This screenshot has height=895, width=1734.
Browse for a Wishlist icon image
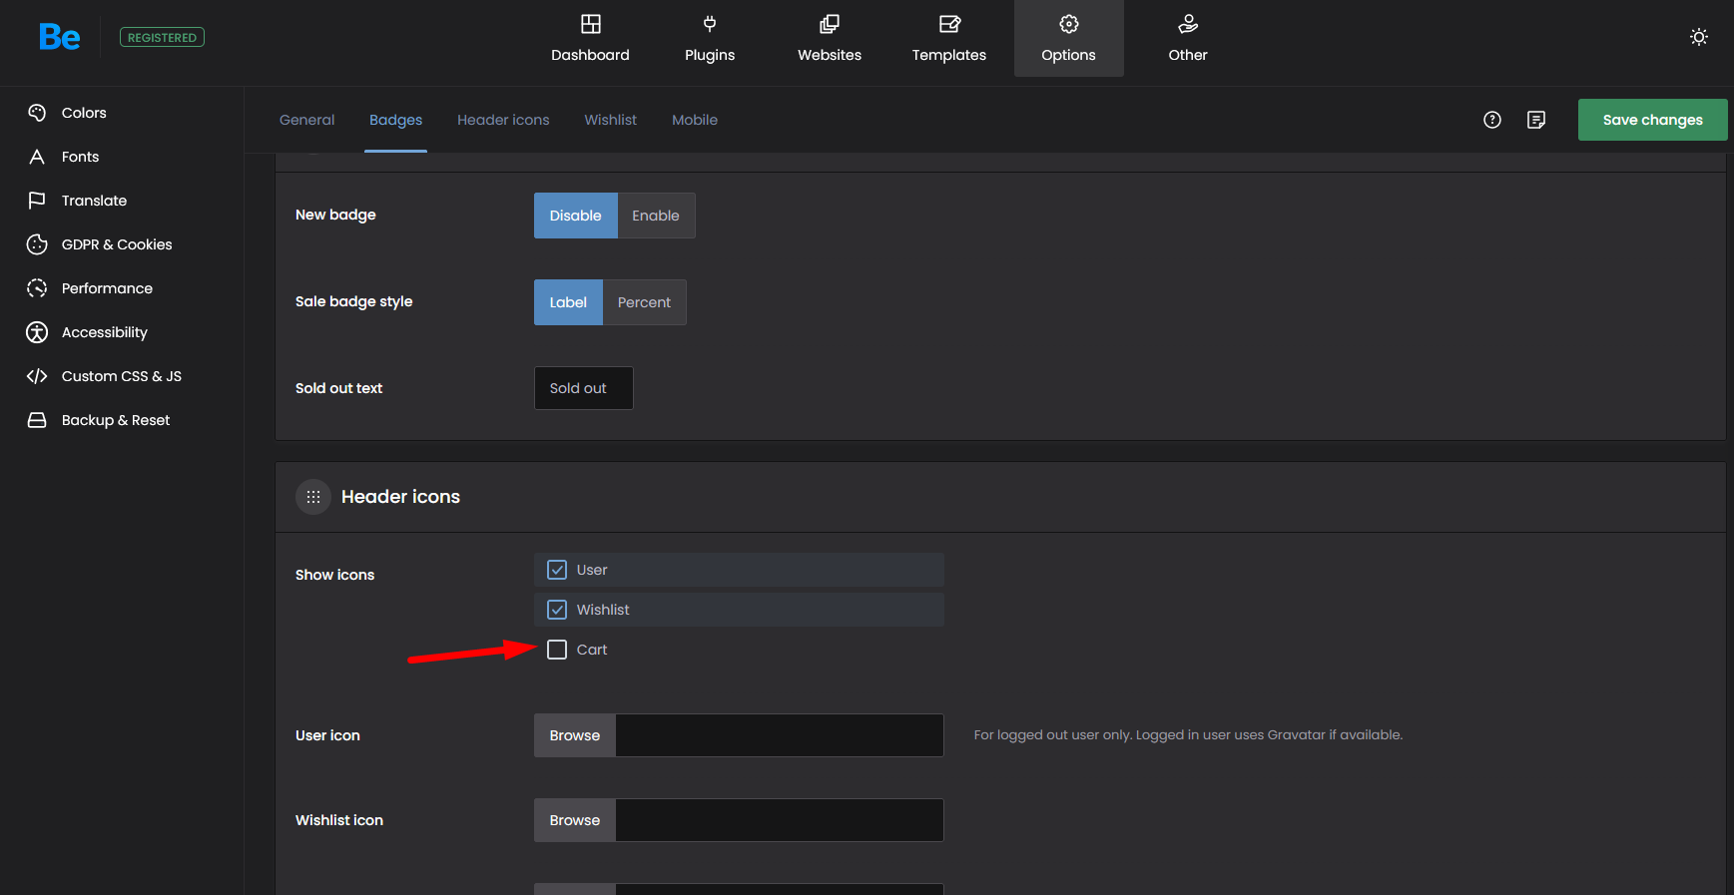pyautogui.click(x=575, y=820)
